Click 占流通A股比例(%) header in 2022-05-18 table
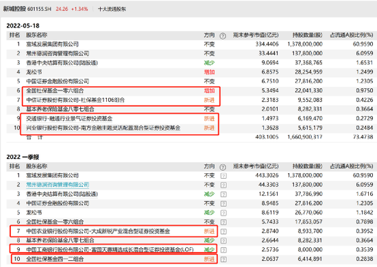 pyautogui.click(x=352, y=35)
